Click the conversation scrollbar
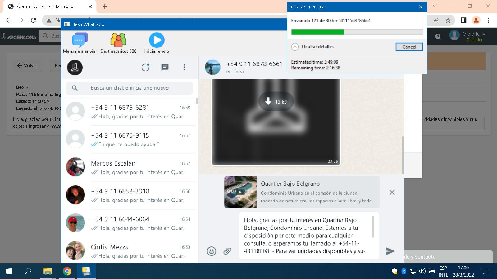The height and width of the screenshot is (279, 497). (x=403, y=155)
